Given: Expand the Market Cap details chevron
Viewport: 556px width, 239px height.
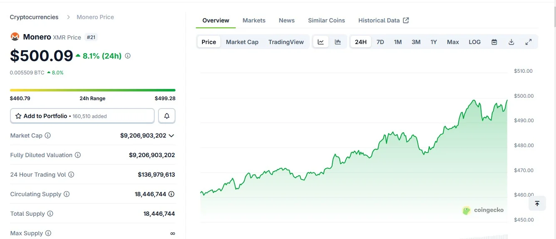Looking at the screenshot, I should click(171, 136).
